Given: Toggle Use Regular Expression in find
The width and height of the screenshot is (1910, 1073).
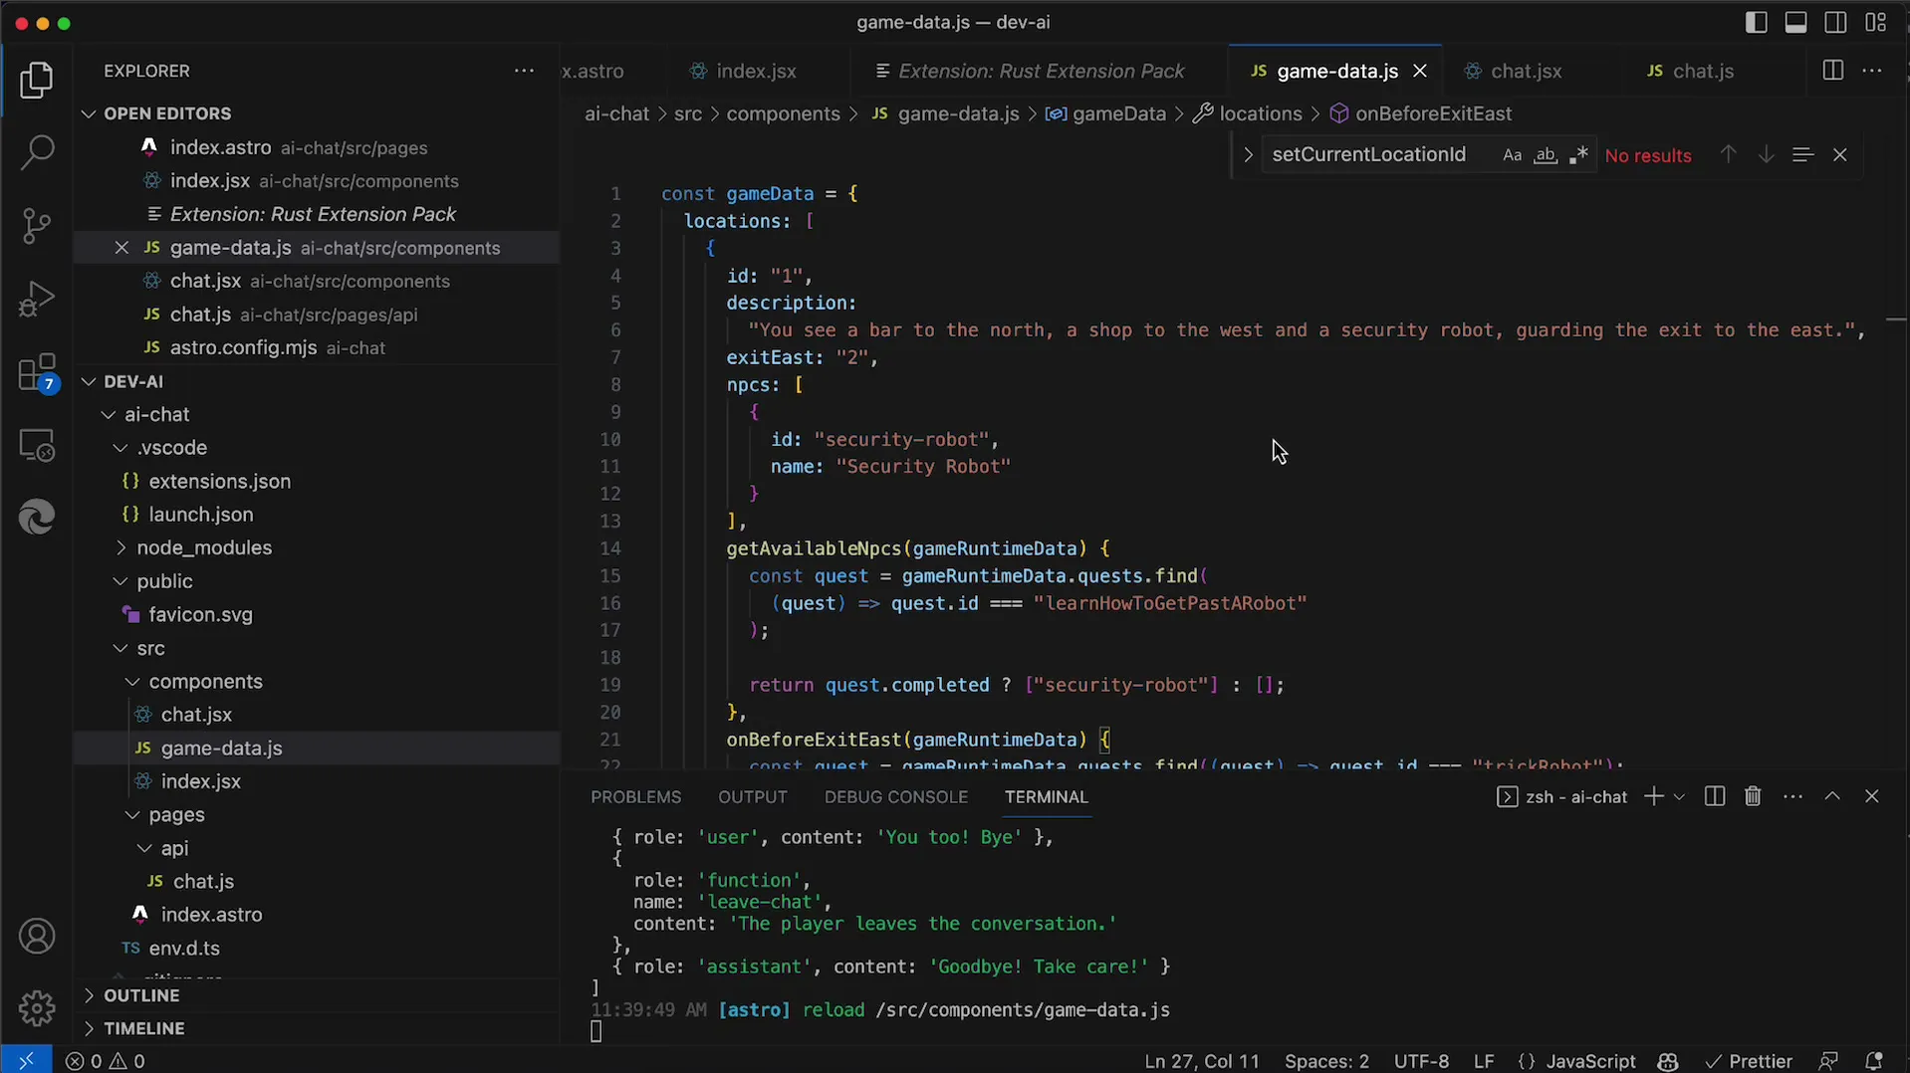Looking at the screenshot, I should [x=1578, y=155].
